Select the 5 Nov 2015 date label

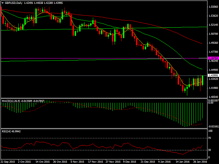tap(77, 162)
